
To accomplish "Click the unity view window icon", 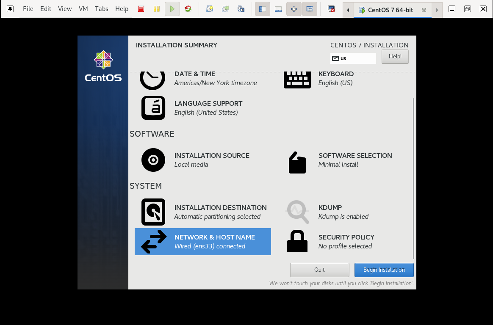I will [309, 9].
